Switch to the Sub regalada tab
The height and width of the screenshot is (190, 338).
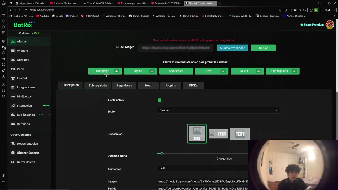click(x=98, y=85)
